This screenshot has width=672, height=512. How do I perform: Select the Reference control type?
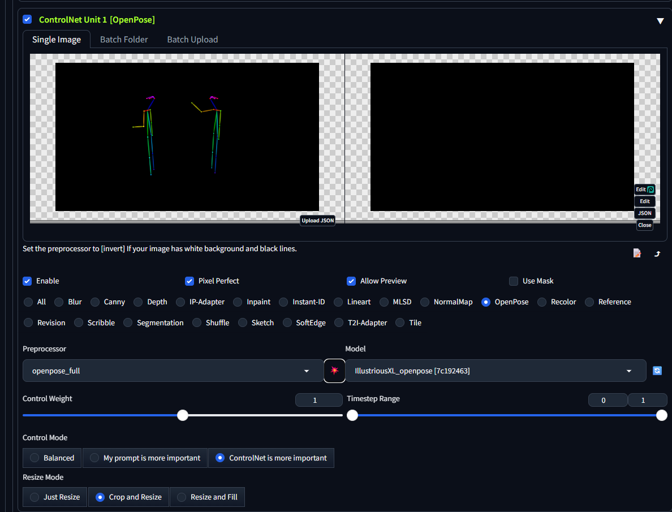(608, 302)
